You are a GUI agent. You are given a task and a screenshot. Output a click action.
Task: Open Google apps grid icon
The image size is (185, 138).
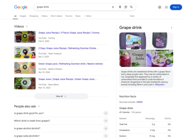tap(166, 7)
